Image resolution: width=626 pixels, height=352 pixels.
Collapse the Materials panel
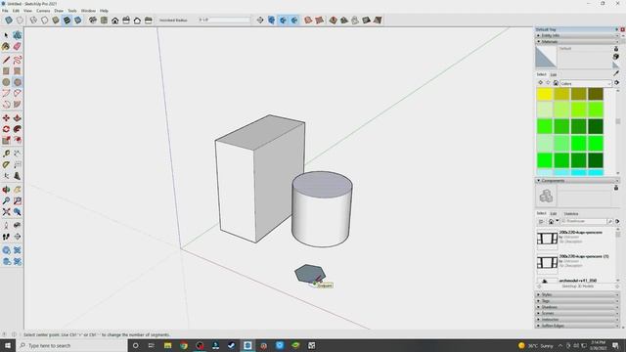(577, 41)
